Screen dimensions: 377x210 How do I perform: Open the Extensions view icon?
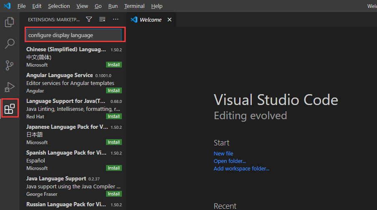[x=10, y=109]
